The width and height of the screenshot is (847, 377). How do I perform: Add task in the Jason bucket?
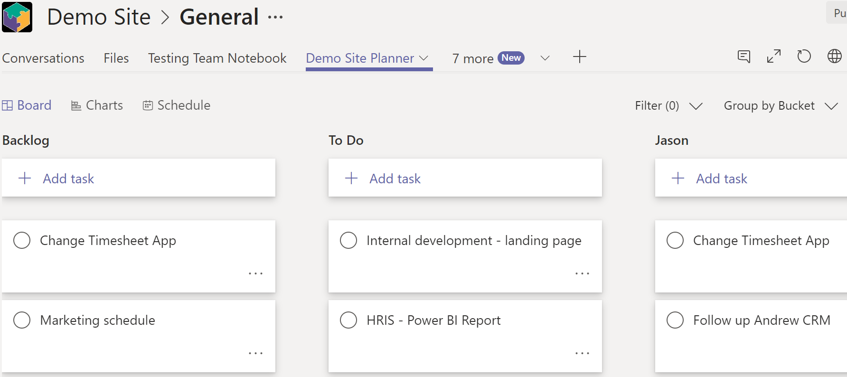[751, 178]
